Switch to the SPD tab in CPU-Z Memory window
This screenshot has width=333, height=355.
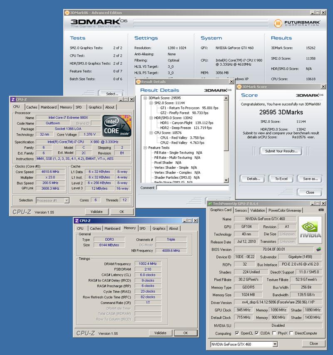(x=142, y=229)
